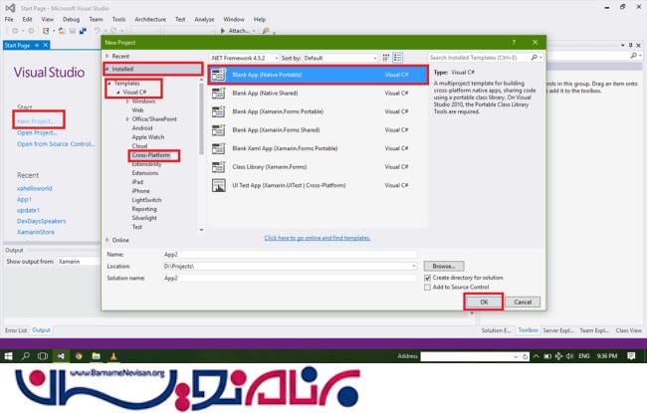Expand the Recent section in dialog
Image resolution: width=647 pixels, height=413 pixels.
point(108,56)
